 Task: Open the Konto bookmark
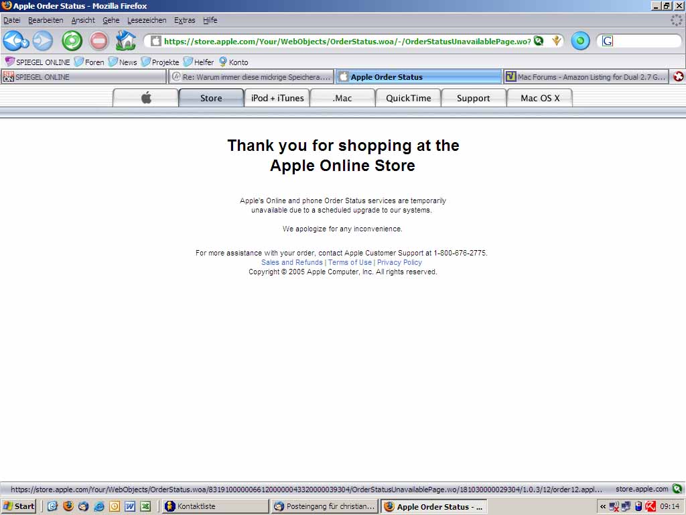234,62
